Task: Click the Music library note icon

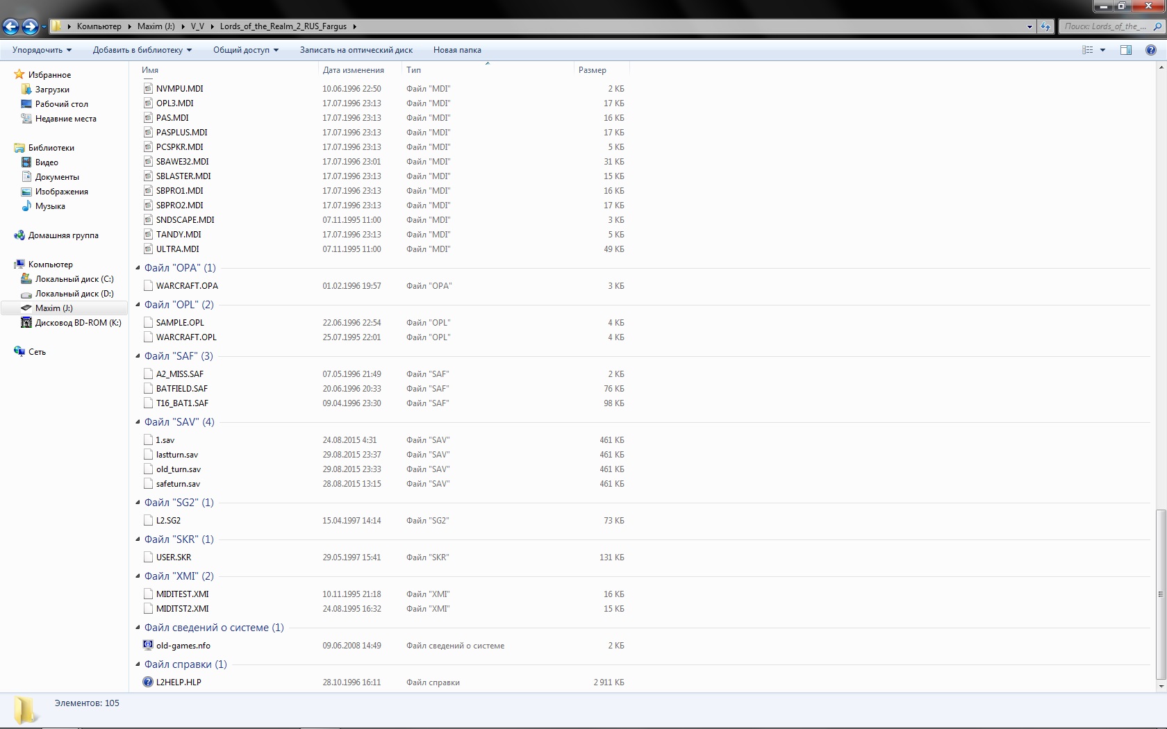Action: click(x=26, y=206)
